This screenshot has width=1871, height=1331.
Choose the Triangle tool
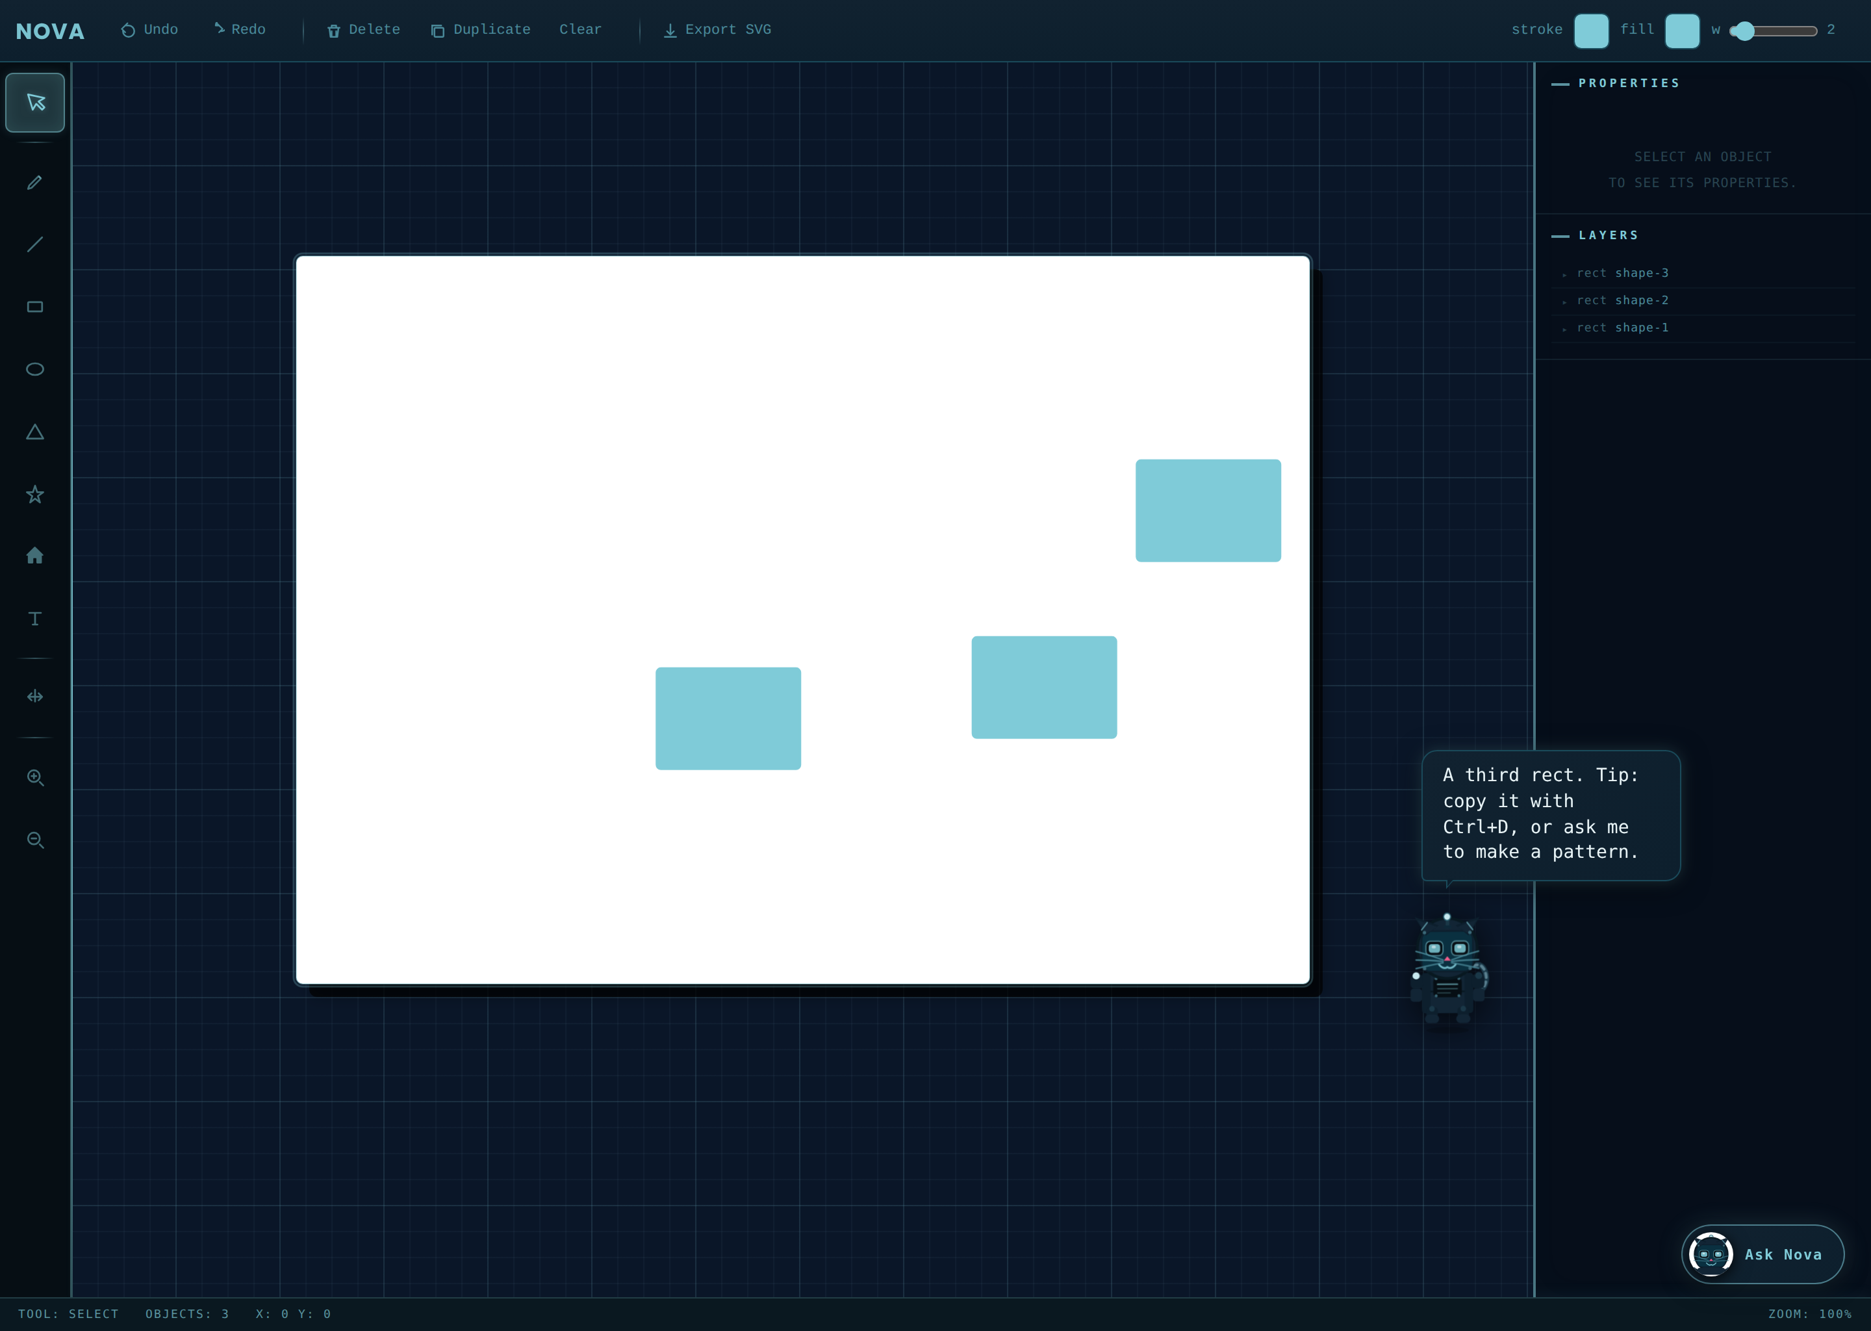coord(35,432)
